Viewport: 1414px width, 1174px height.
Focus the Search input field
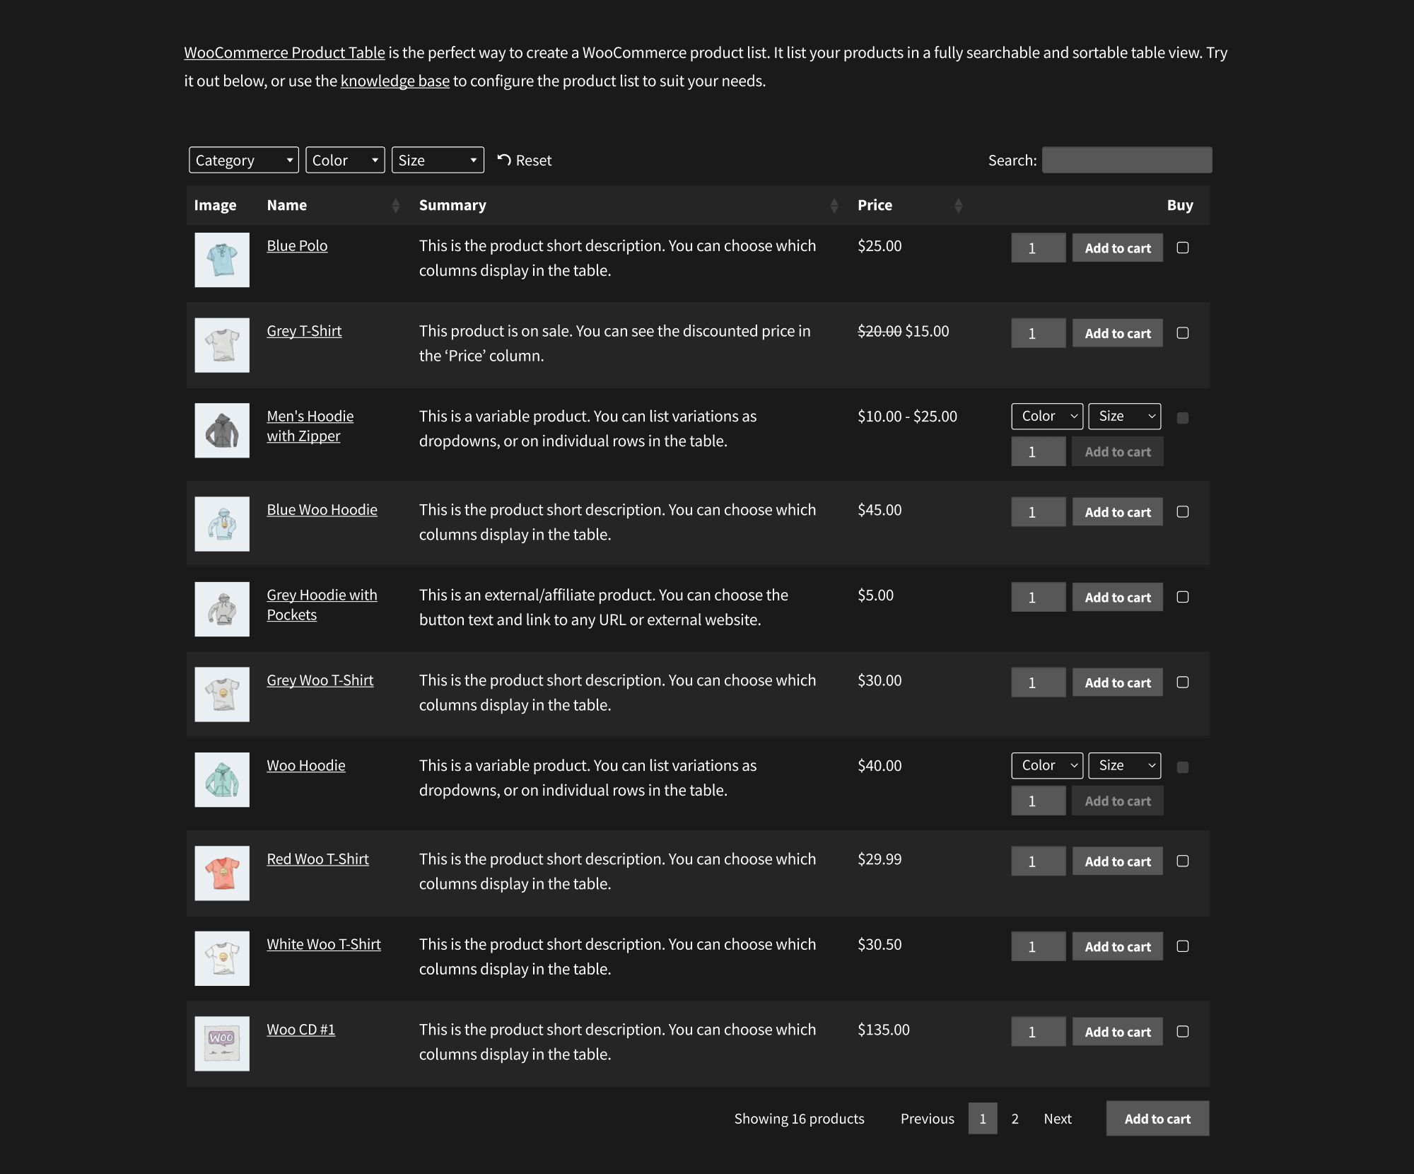1126,160
